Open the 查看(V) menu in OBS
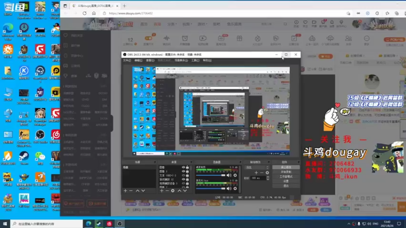This screenshot has height=228, width=406. pos(150,60)
